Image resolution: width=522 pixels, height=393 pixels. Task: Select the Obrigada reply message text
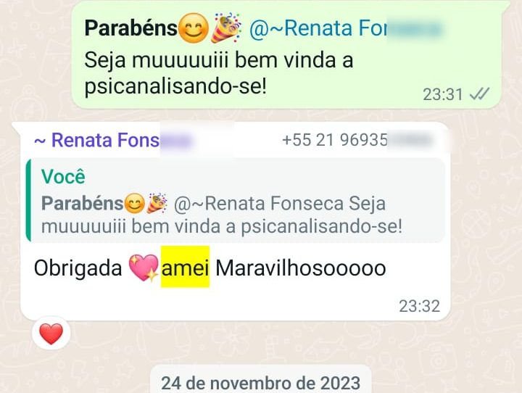click(210, 268)
